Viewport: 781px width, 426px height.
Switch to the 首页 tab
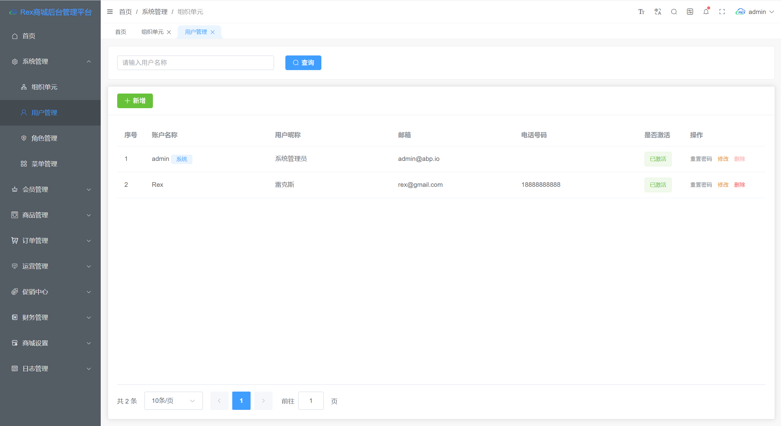[121, 32]
